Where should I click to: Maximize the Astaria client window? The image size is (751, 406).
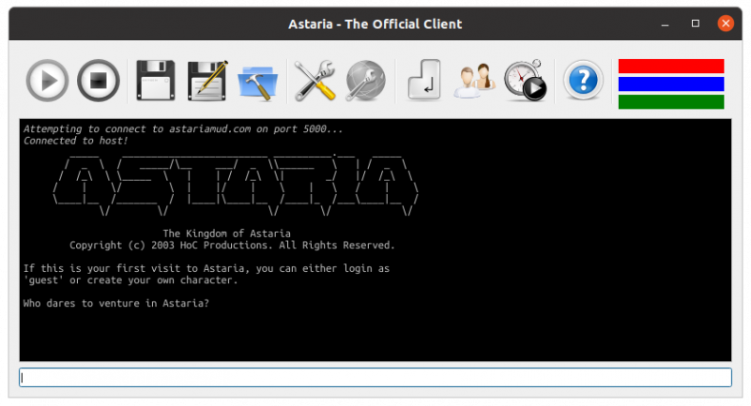coord(696,23)
